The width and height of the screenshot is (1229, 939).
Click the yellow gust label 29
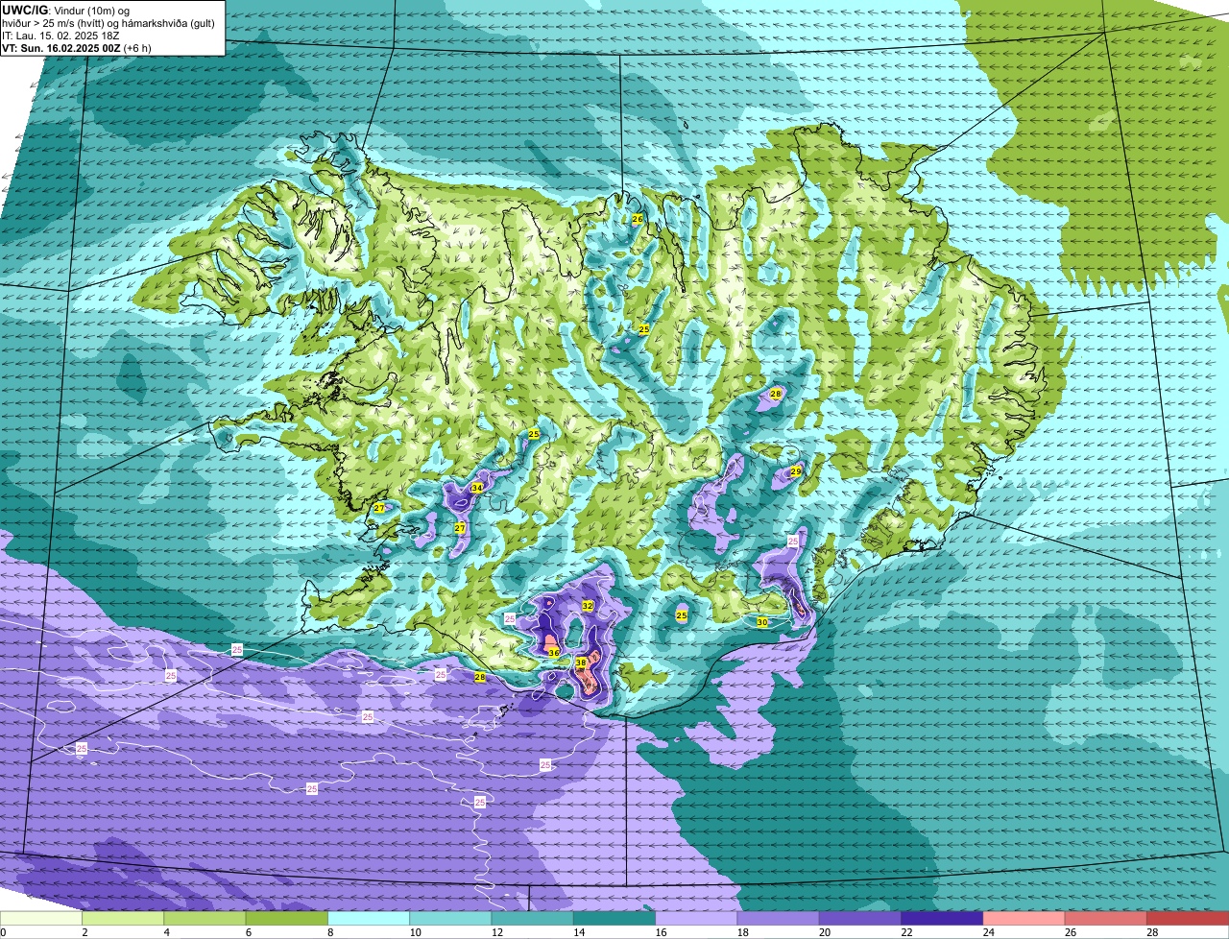click(x=796, y=471)
